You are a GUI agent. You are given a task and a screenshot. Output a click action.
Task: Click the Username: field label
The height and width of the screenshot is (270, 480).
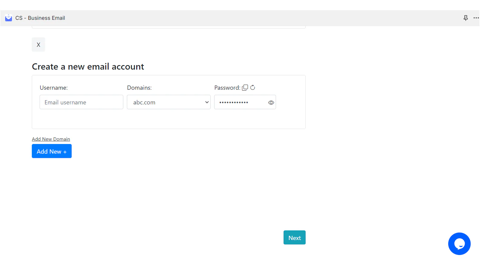click(x=54, y=88)
